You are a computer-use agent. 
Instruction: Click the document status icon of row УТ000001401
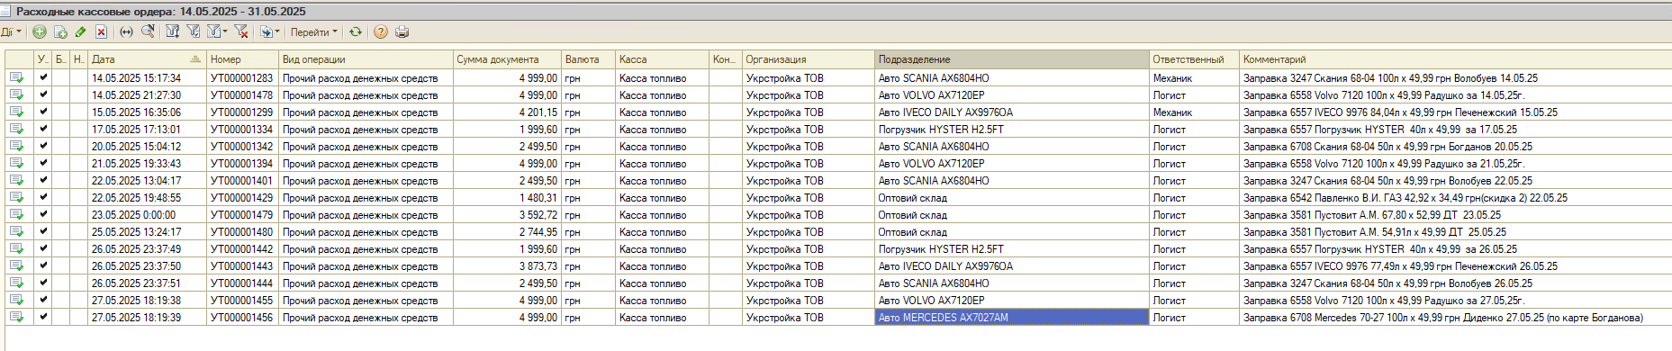click(x=17, y=180)
